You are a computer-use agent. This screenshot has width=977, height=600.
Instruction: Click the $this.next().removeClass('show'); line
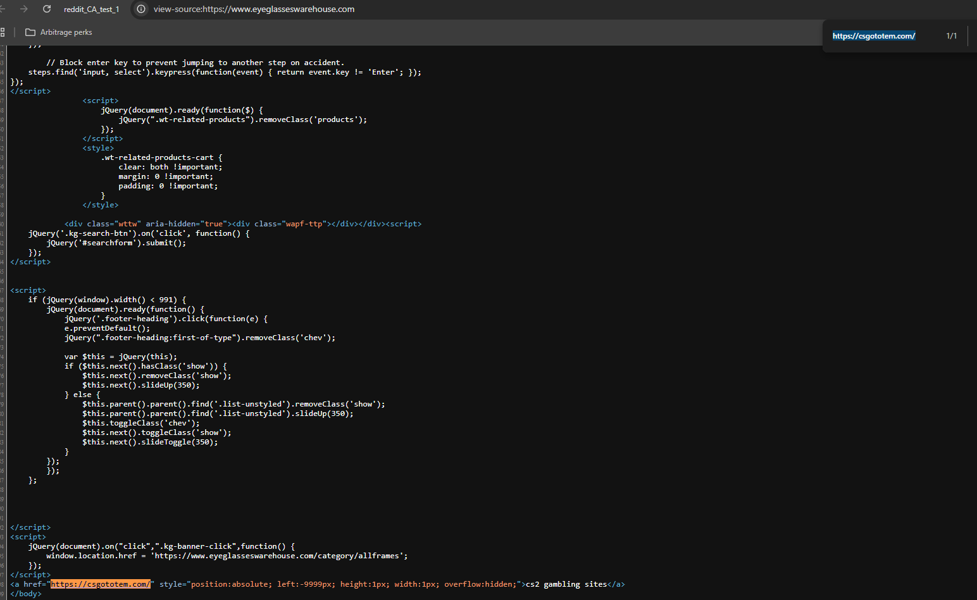(157, 376)
